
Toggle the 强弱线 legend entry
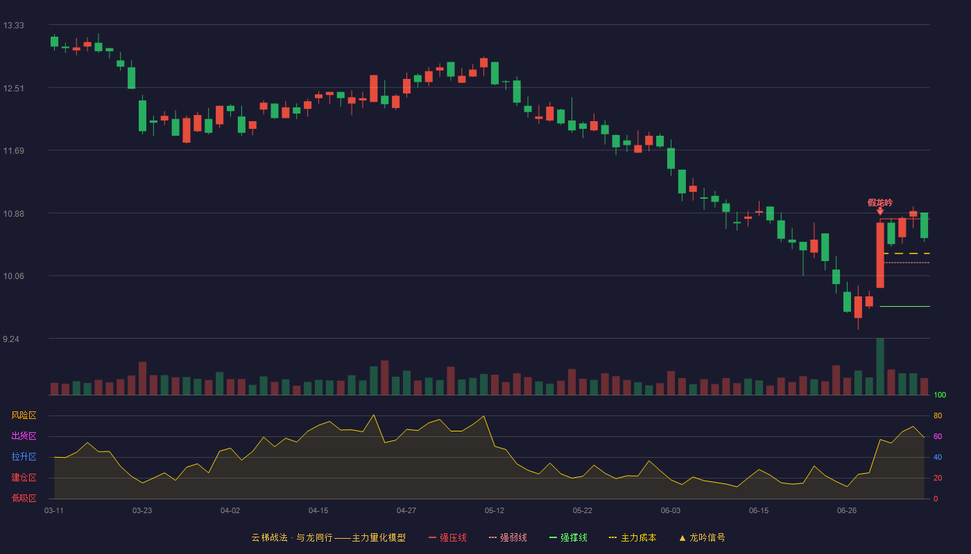[508, 537]
